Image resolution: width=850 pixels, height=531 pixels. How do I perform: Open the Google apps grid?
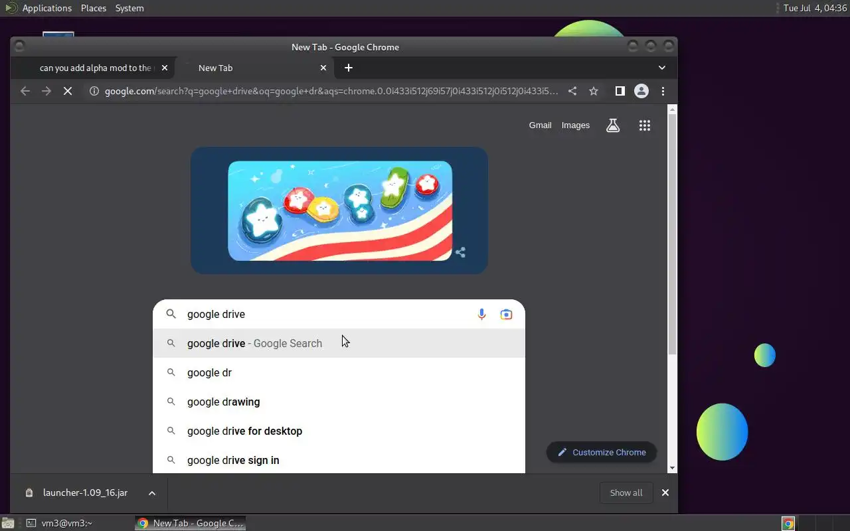pos(644,125)
